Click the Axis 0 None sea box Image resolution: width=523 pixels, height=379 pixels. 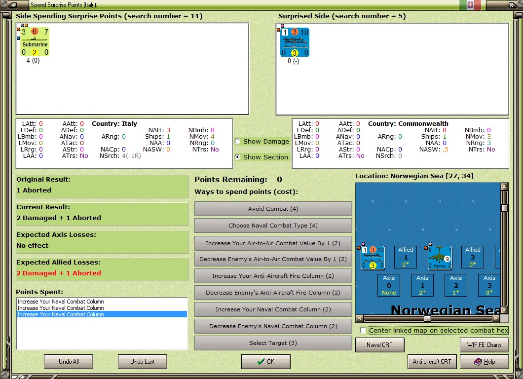pyautogui.click(x=389, y=285)
